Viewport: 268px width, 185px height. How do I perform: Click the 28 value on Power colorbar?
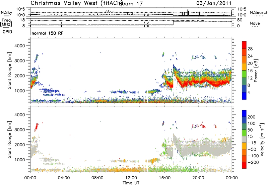click(x=250, y=49)
